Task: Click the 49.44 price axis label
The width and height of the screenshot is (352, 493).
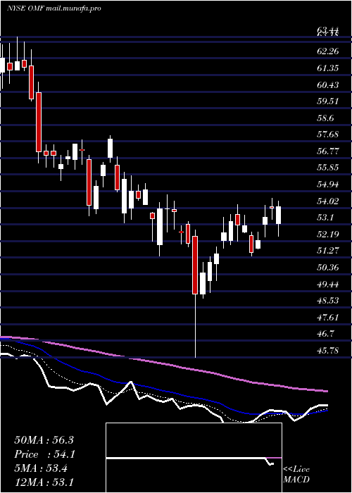Action: [328, 285]
